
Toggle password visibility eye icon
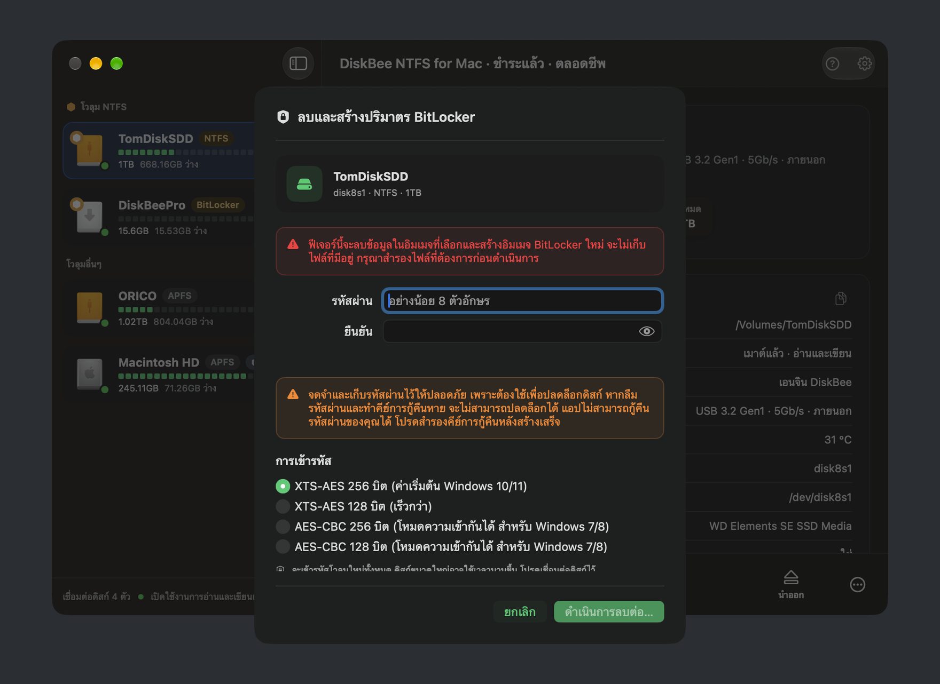click(x=646, y=331)
